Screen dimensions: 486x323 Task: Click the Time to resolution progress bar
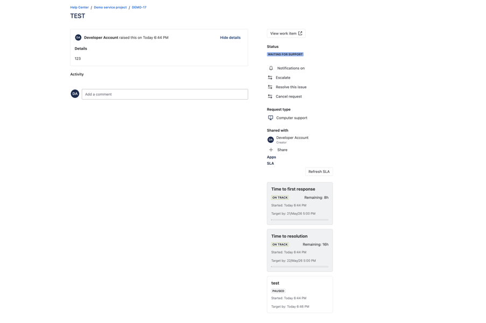(x=300, y=266)
